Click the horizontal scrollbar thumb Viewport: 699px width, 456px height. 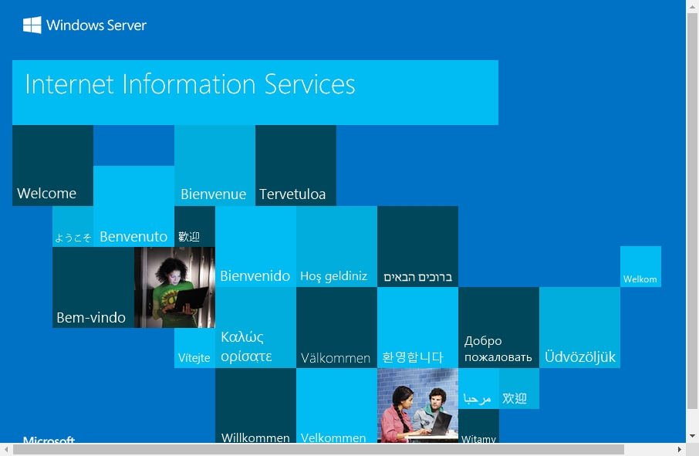[x=319, y=449]
